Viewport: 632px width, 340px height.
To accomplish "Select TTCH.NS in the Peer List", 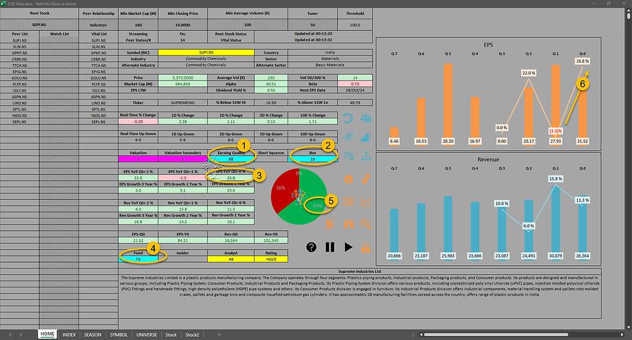I will (x=19, y=65).
